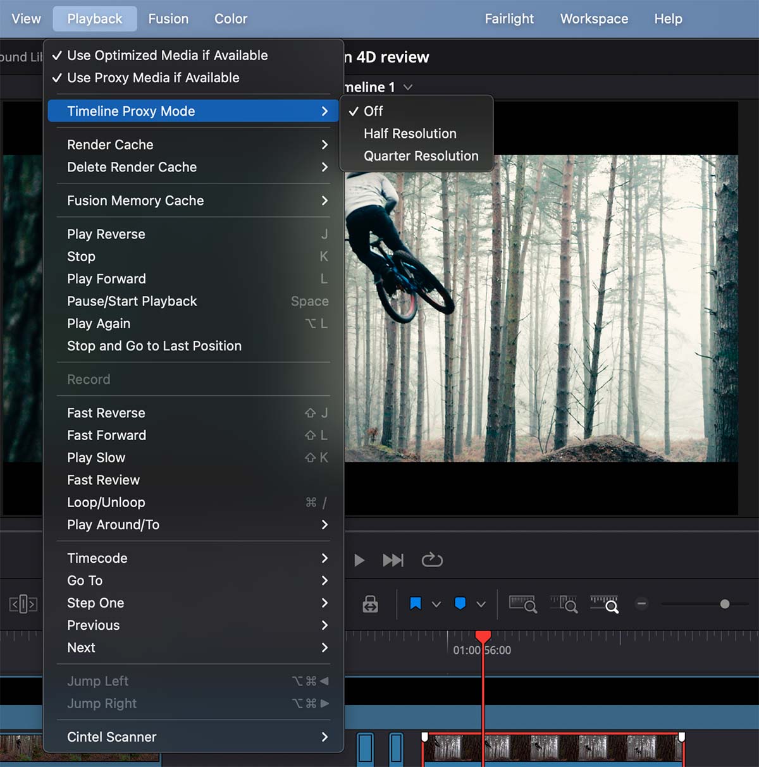This screenshot has height=767, width=759.
Task: Click the Play button in transport controls
Action: [359, 560]
